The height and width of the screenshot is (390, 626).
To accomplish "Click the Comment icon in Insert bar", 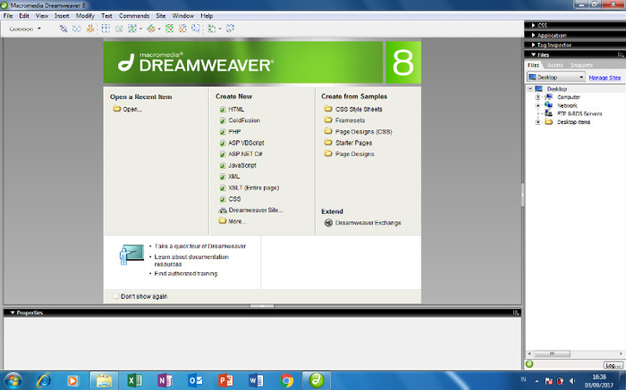I will [x=196, y=29].
